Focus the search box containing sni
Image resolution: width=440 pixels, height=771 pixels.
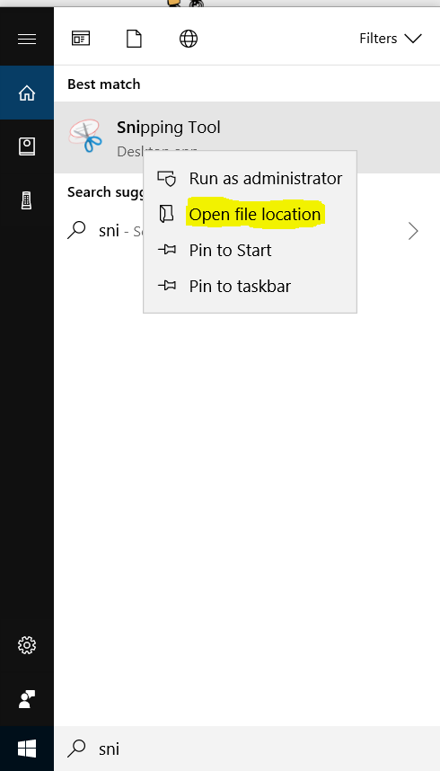[247, 749]
